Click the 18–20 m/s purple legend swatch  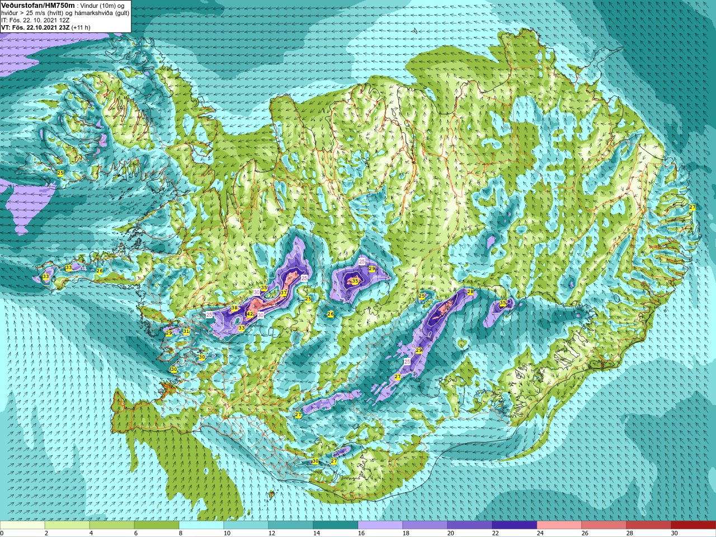click(425, 525)
